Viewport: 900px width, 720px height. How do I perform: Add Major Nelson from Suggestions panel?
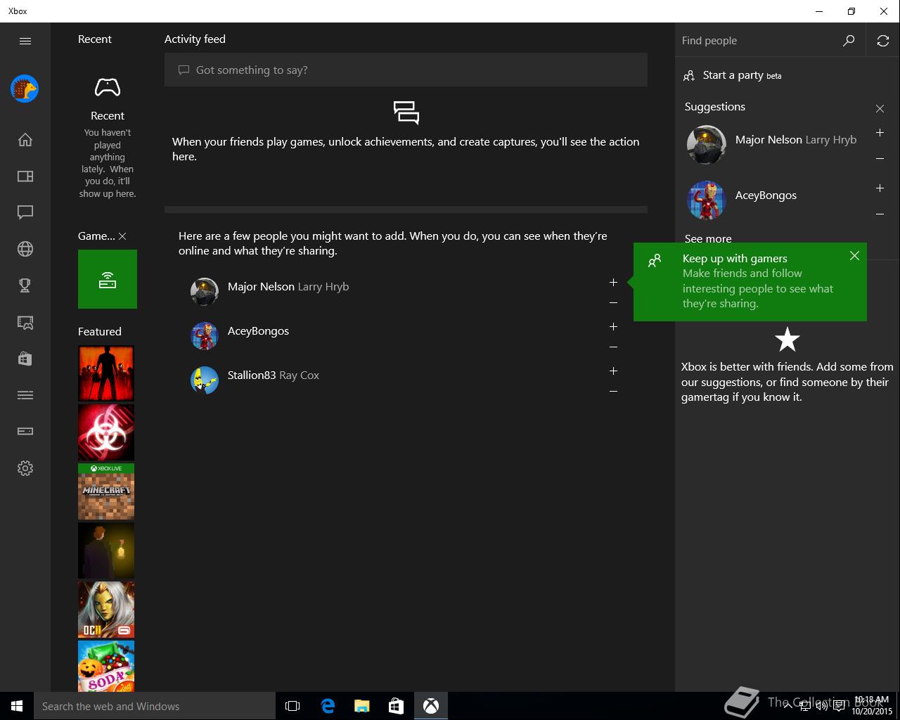[x=880, y=133]
